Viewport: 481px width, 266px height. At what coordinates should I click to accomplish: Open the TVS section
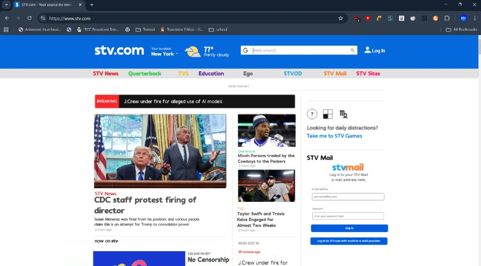pyautogui.click(x=184, y=73)
